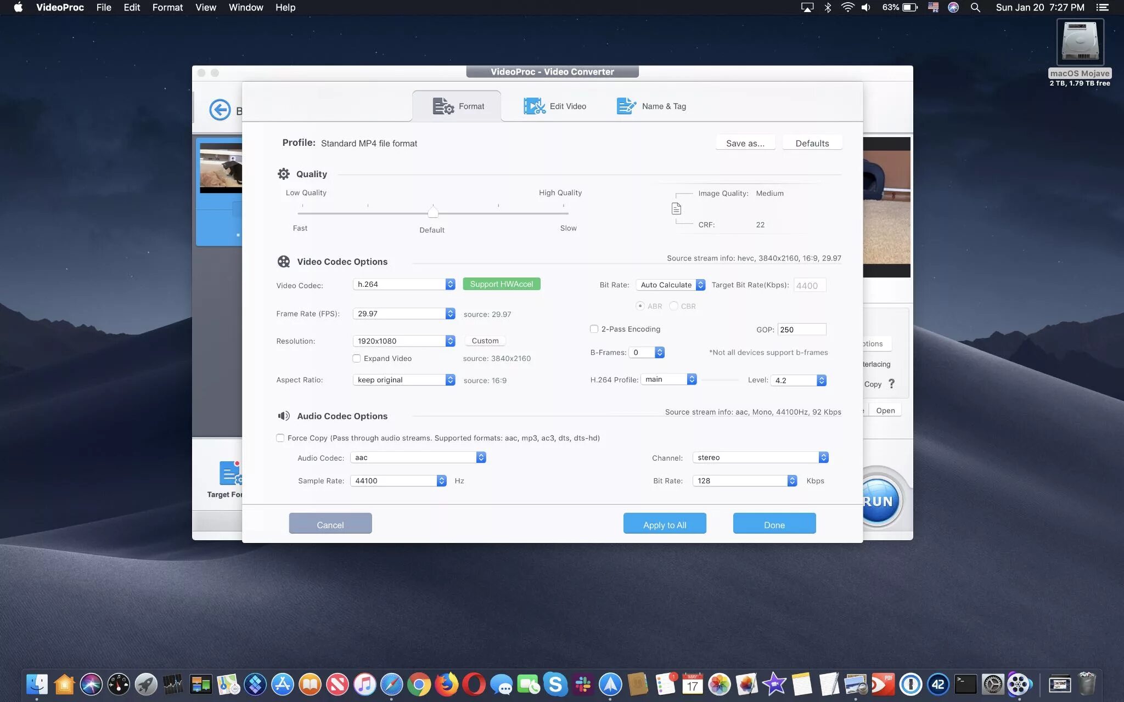Image resolution: width=1124 pixels, height=702 pixels.
Task: Click the Quality gear icon
Action: [x=283, y=174]
